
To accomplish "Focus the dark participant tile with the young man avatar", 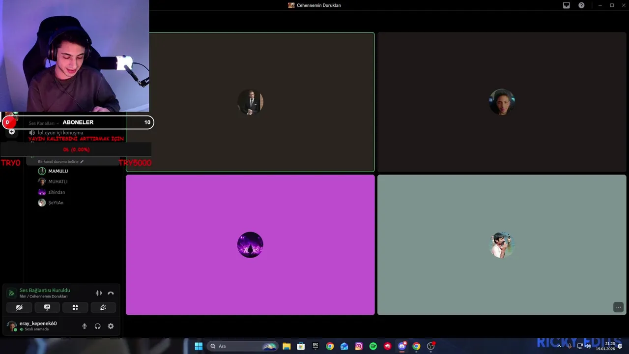I will tap(502, 102).
